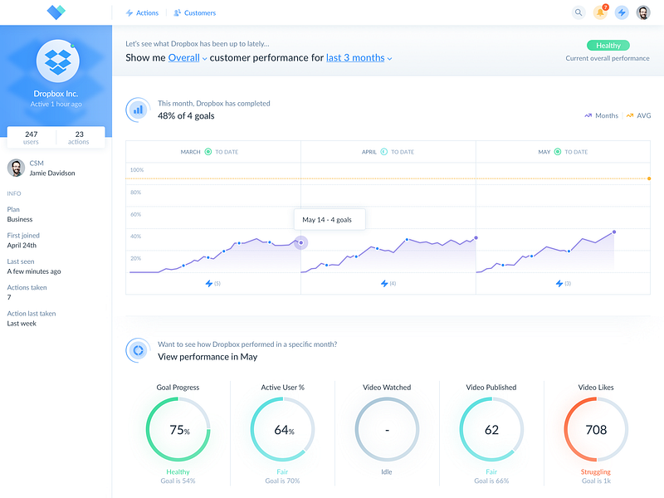Click the A few minutes ago value
Image resolution: width=664 pixels, height=498 pixels.
pos(34,271)
